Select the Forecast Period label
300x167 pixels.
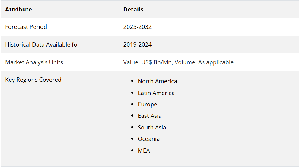pyautogui.click(x=26, y=27)
